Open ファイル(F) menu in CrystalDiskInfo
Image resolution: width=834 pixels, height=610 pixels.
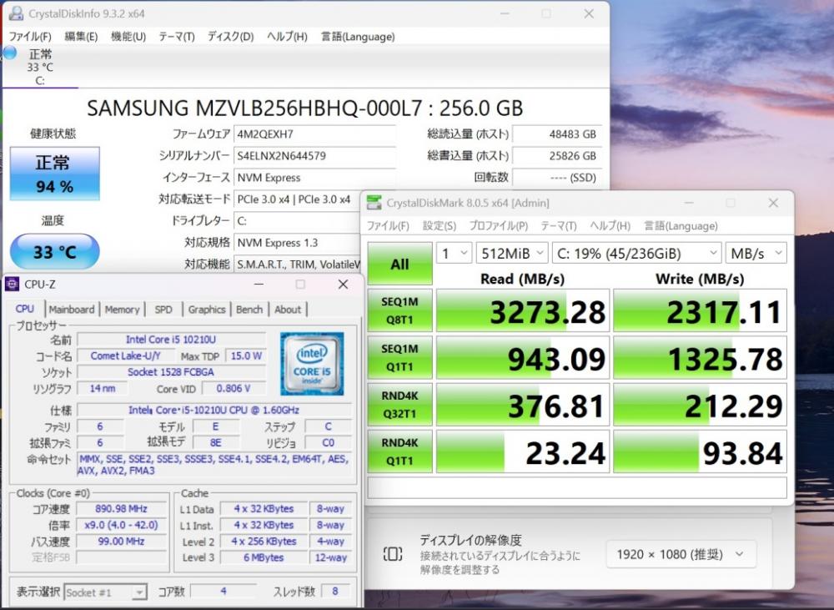[x=30, y=37]
